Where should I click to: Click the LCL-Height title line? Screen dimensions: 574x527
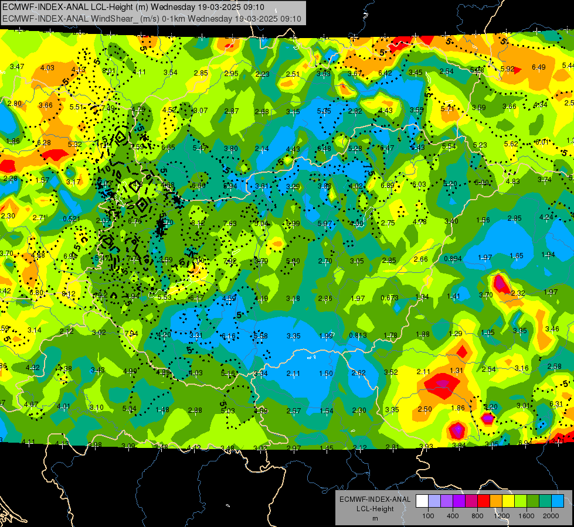coord(133,7)
